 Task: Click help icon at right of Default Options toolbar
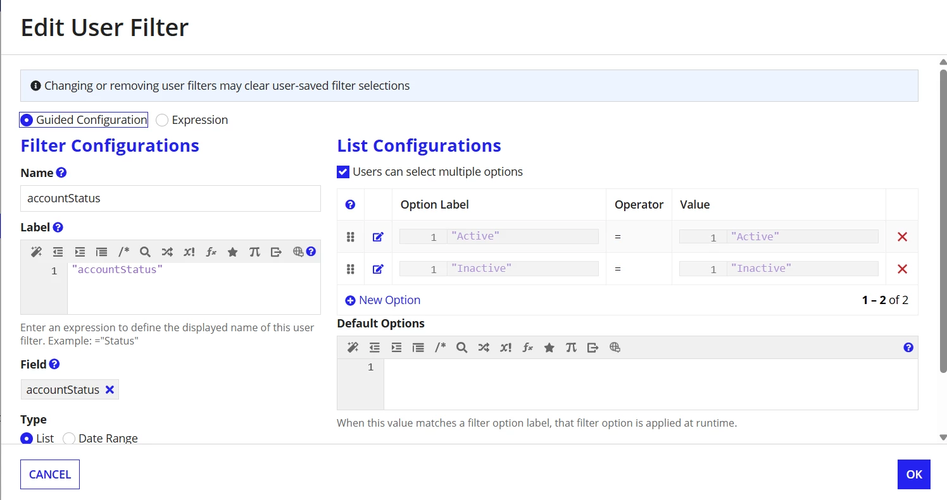[x=908, y=347]
